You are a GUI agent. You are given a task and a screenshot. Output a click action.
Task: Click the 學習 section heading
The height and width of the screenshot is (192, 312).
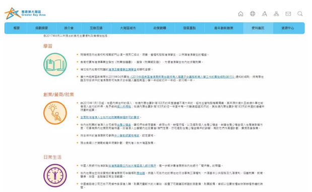point(48,46)
